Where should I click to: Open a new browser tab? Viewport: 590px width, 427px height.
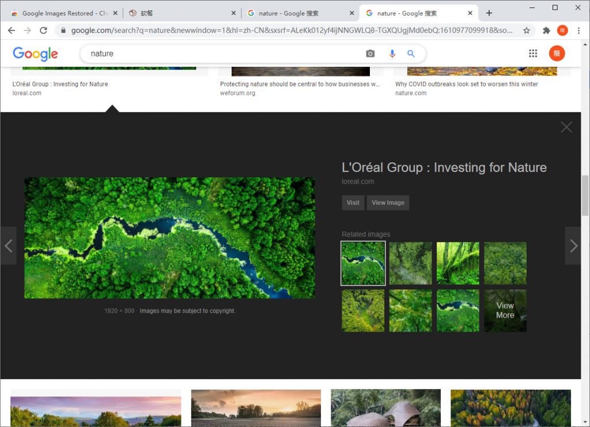coord(489,13)
